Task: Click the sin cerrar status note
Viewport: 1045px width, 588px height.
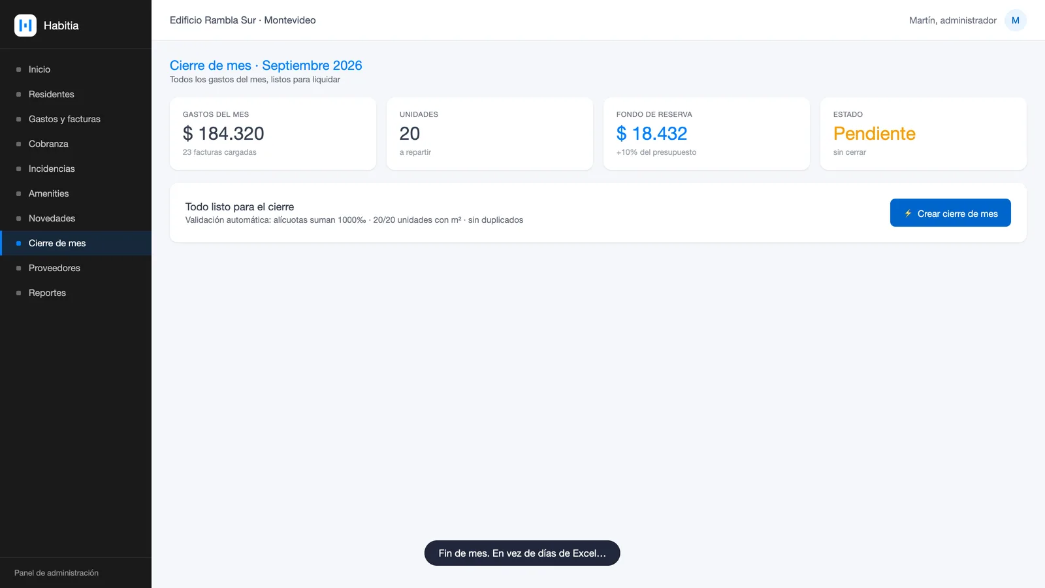Action: pos(850,152)
